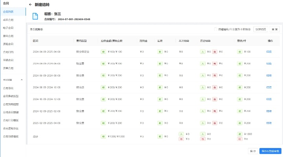The height and width of the screenshot is (157, 283).
Task: Click the 快速结转 button
Action: pyautogui.click(x=260, y=29)
